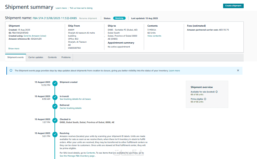The width and height of the screenshot is (257, 159).
Task: Click the Checked in checkmark icon
Action: [x=55, y=121]
